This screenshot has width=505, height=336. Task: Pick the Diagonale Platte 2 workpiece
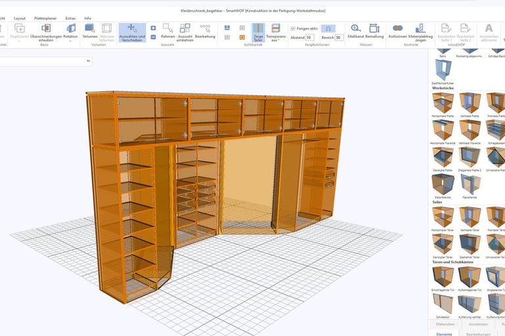point(469,159)
